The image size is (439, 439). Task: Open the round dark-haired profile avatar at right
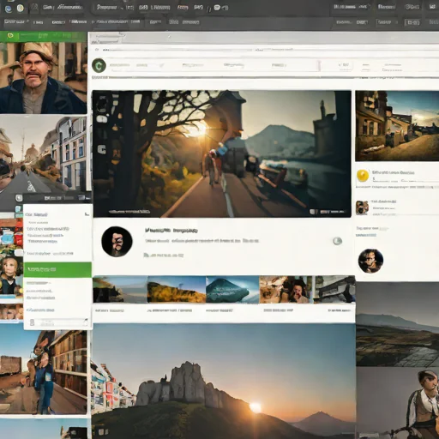tap(370, 261)
